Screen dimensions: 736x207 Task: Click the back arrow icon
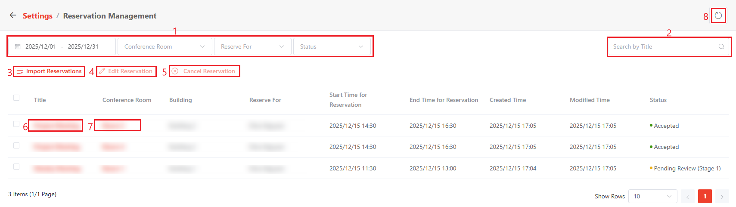click(x=13, y=15)
